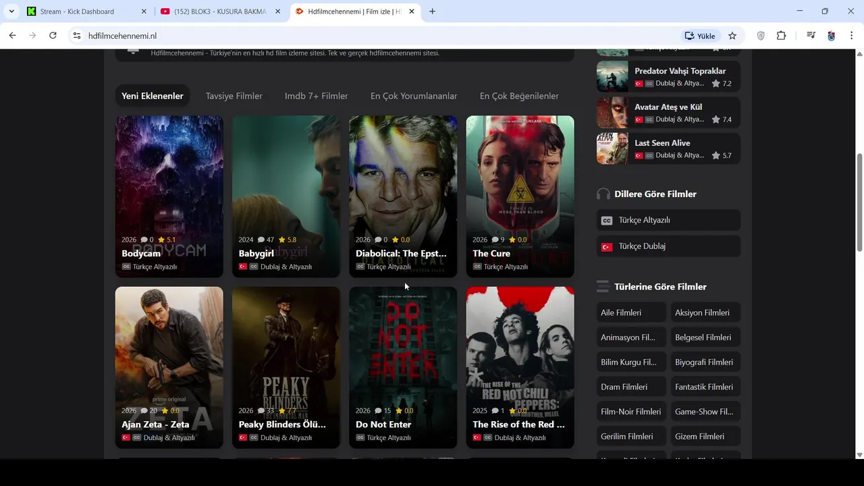Open the Bodycam movie poster
This screenshot has height=486, width=864.
pyautogui.click(x=169, y=196)
